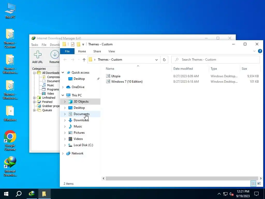Select Finished category in IDM
Image resolution: width=265 pixels, height=199 pixels.
pyautogui.click(x=47, y=102)
